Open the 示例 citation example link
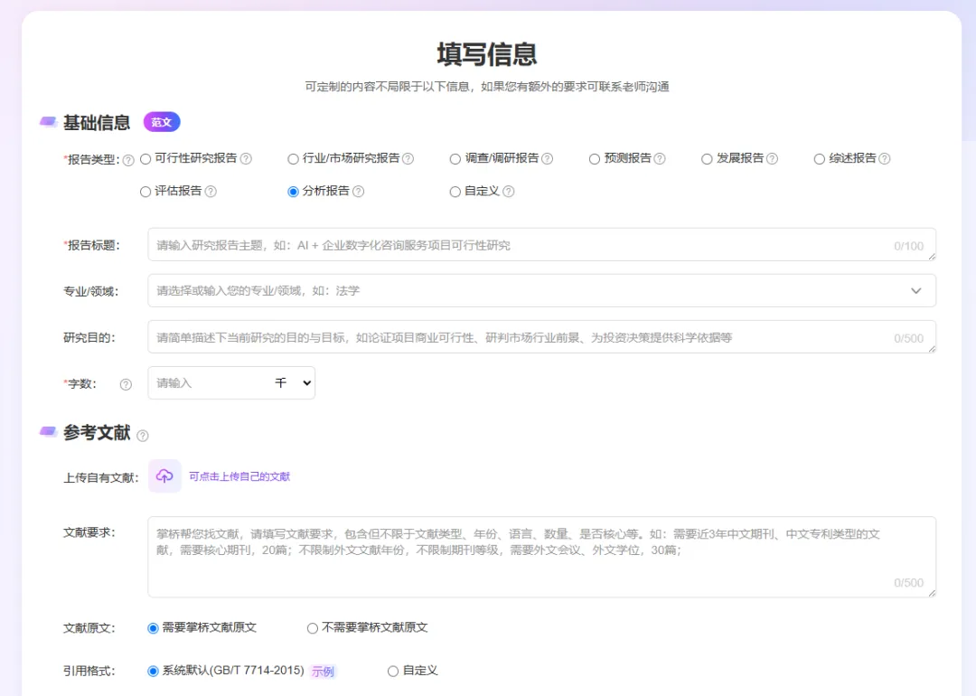Image resolution: width=976 pixels, height=696 pixels. pyautogui.click(x=323, y=672)
